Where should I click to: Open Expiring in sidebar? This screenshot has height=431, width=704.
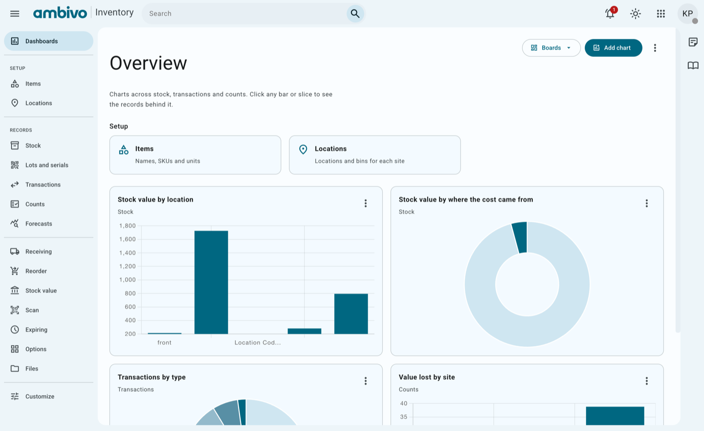[48, 330]
